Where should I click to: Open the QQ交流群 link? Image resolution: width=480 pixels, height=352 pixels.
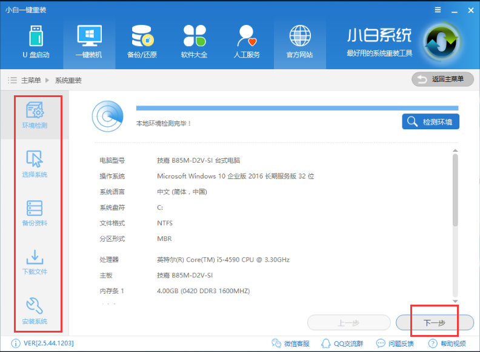tap(344, 343)
